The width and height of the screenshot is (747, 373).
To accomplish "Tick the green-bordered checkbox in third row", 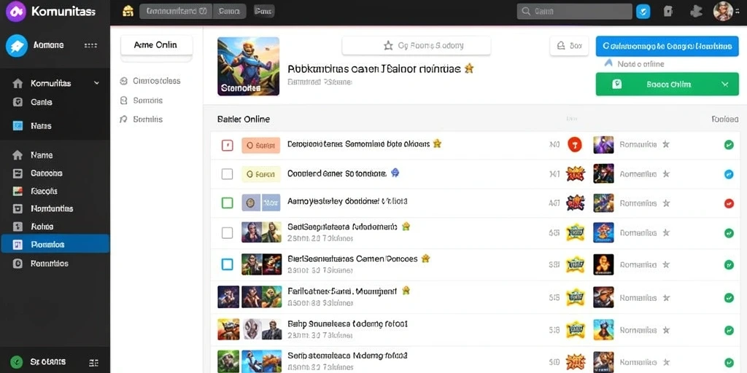I will 228,203.
